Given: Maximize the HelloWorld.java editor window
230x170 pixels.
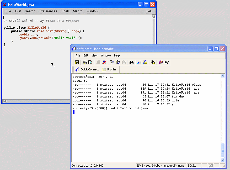Looking at the screenshot, I should (x=146, y=5).
